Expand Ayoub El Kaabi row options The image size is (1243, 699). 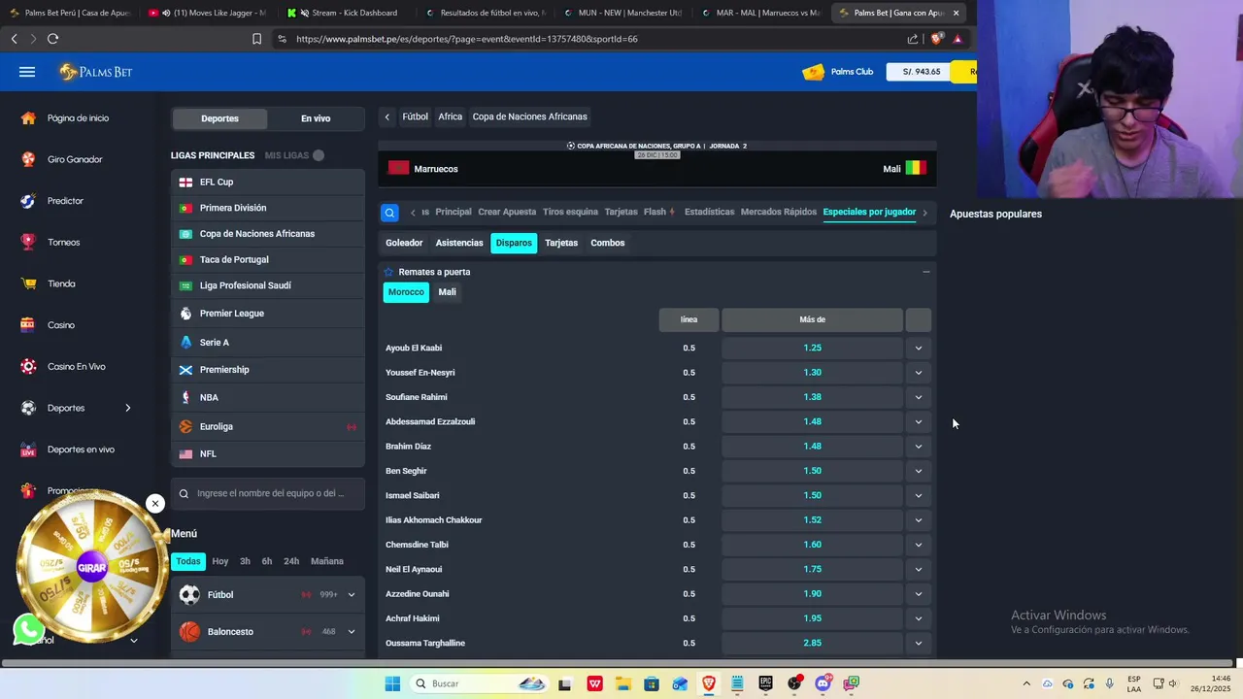(918, 348)
